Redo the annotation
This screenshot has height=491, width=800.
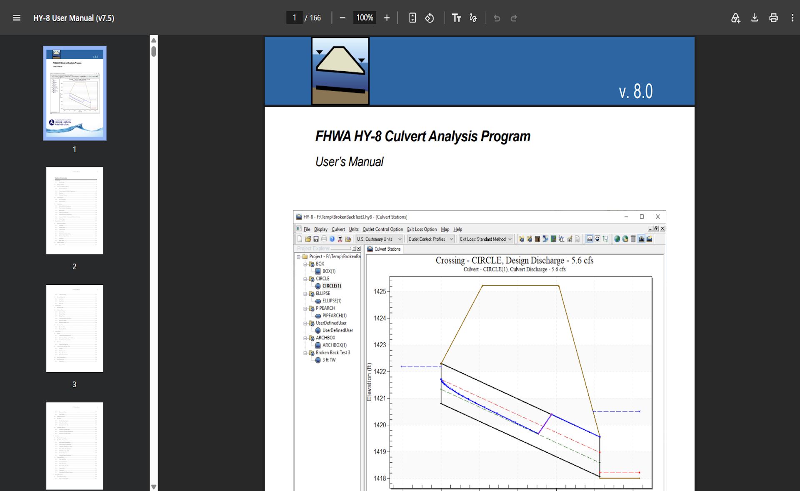pos(514,18)
